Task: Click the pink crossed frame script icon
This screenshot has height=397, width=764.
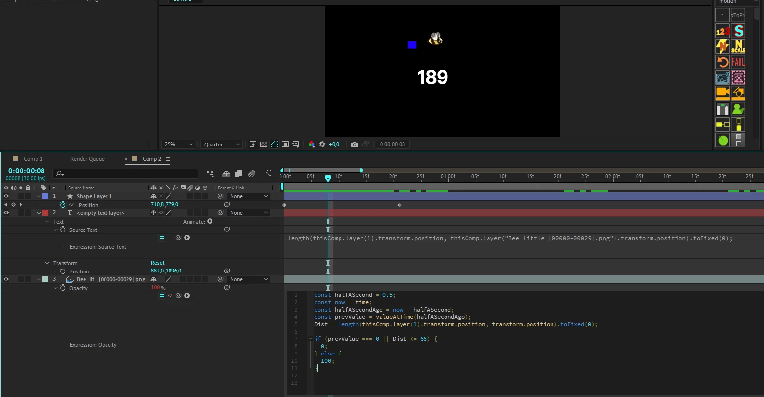Action: point(738,78)
